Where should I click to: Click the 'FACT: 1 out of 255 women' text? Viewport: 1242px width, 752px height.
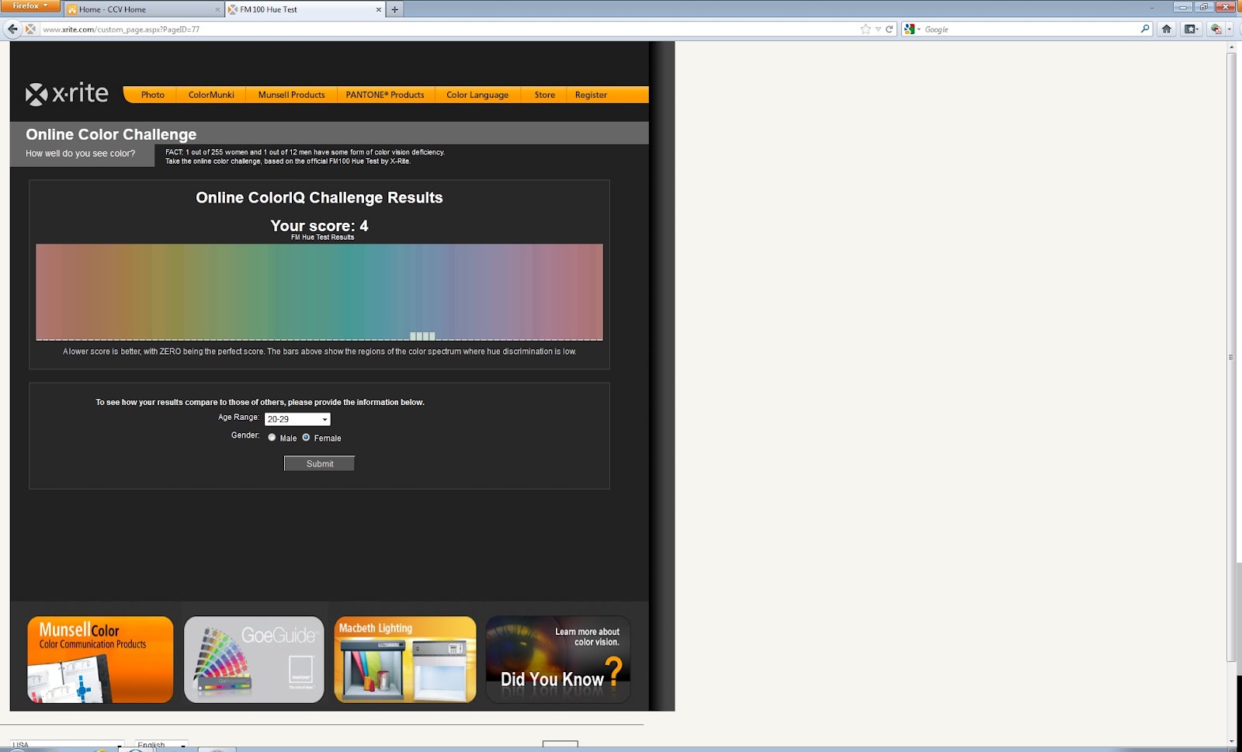(x=305, y=152)
